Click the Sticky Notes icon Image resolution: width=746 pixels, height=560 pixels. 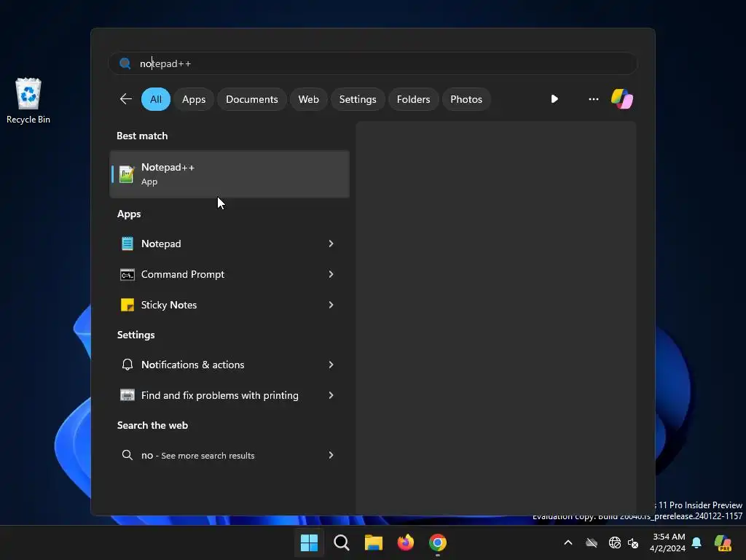127,306
